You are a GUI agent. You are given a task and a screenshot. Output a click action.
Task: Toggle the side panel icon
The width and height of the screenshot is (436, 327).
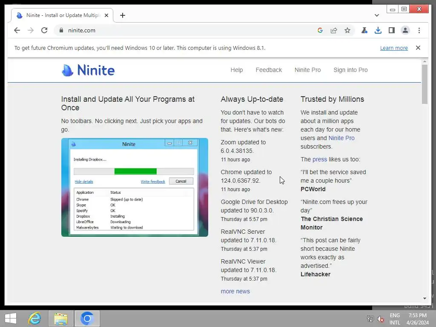[392, 30]
